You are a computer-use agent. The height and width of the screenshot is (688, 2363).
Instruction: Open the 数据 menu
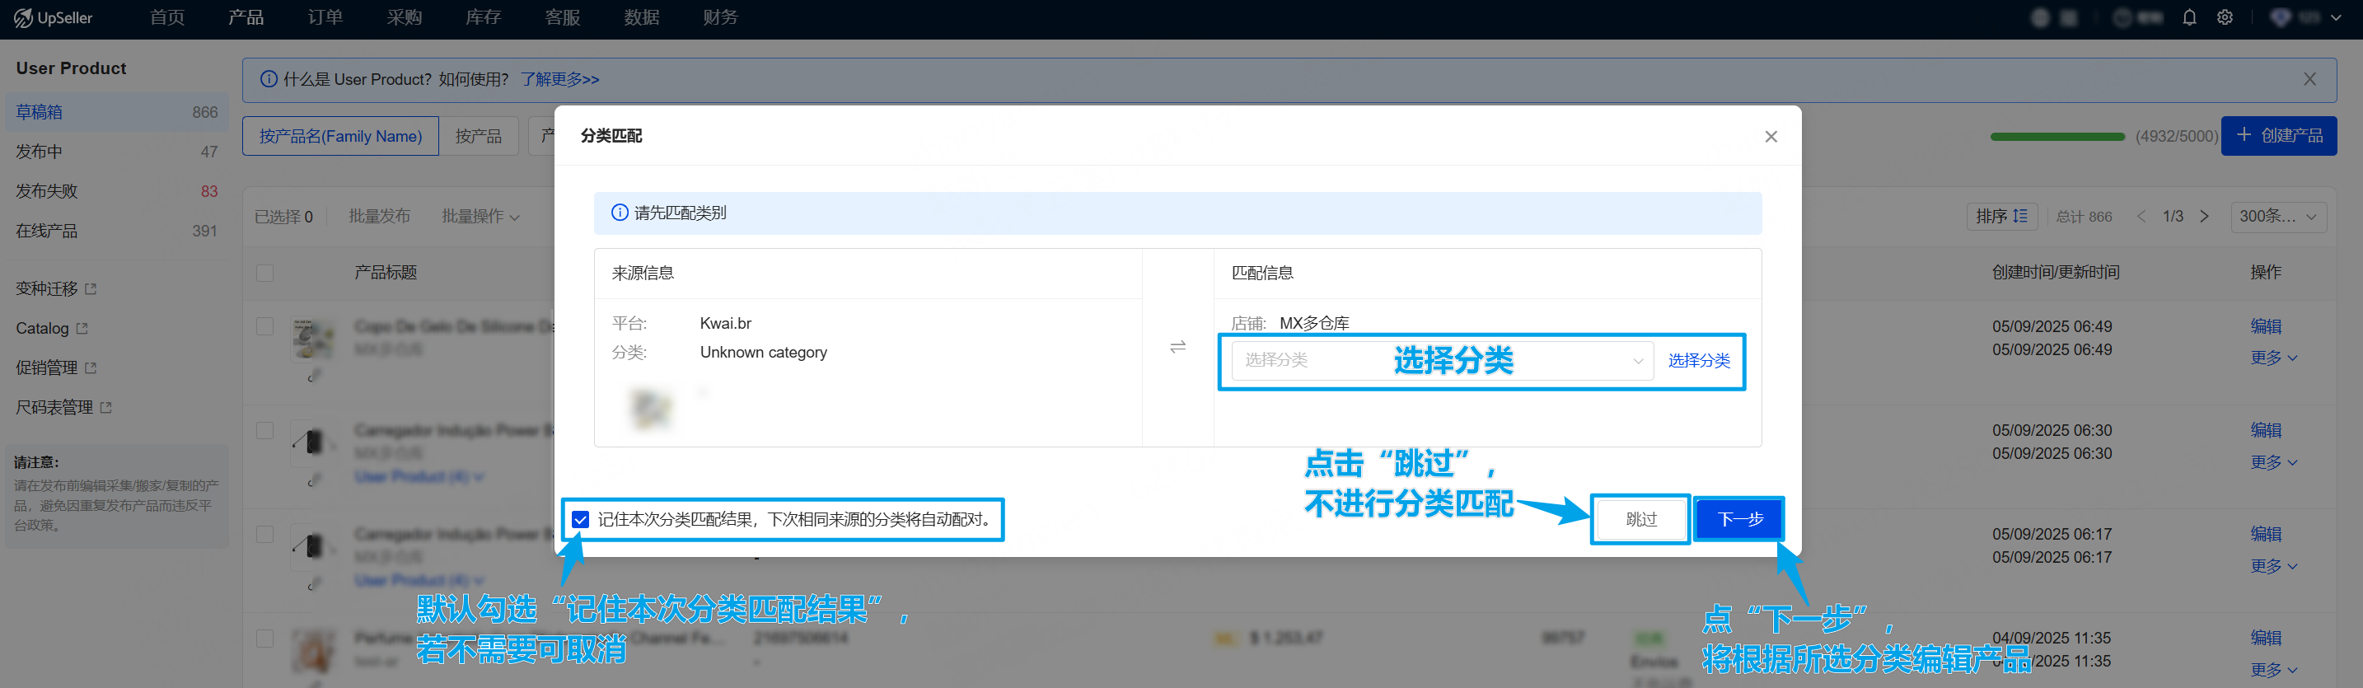coord(641,17)
